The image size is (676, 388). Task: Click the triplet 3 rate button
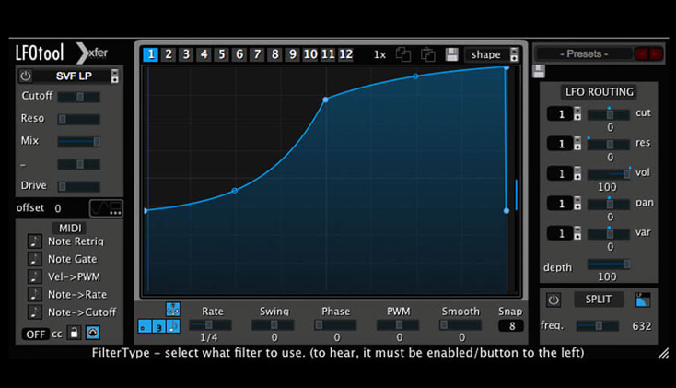tap(158, 326)
